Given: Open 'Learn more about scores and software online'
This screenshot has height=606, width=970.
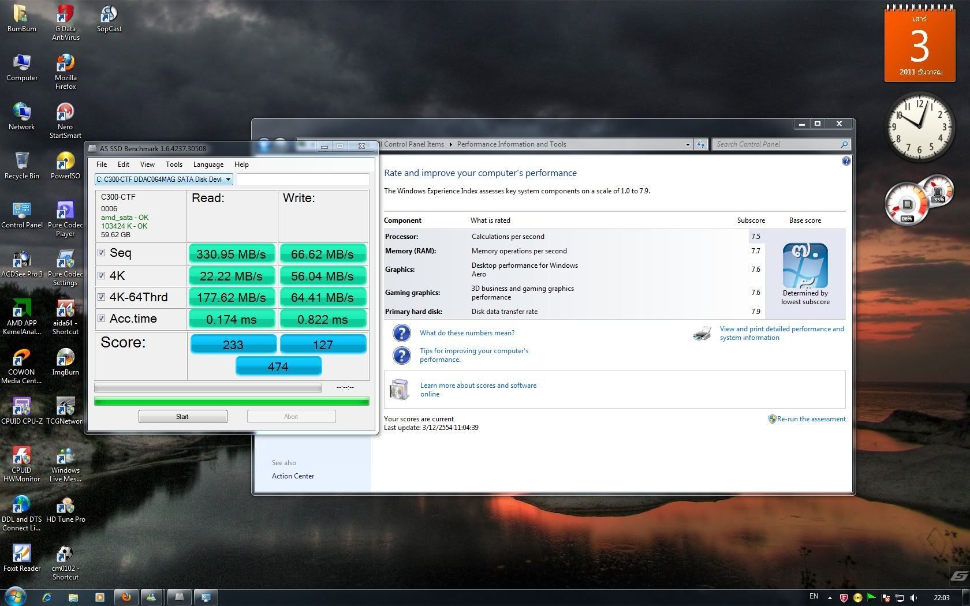Looking at the screenshot, I should [478, 390].
